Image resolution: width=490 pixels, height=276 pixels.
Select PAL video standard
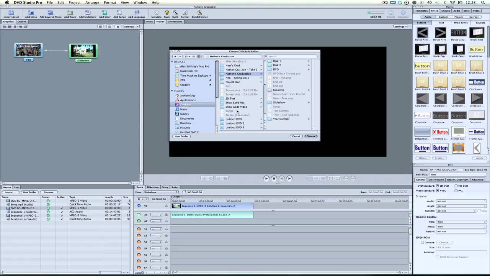click(456, 191)
